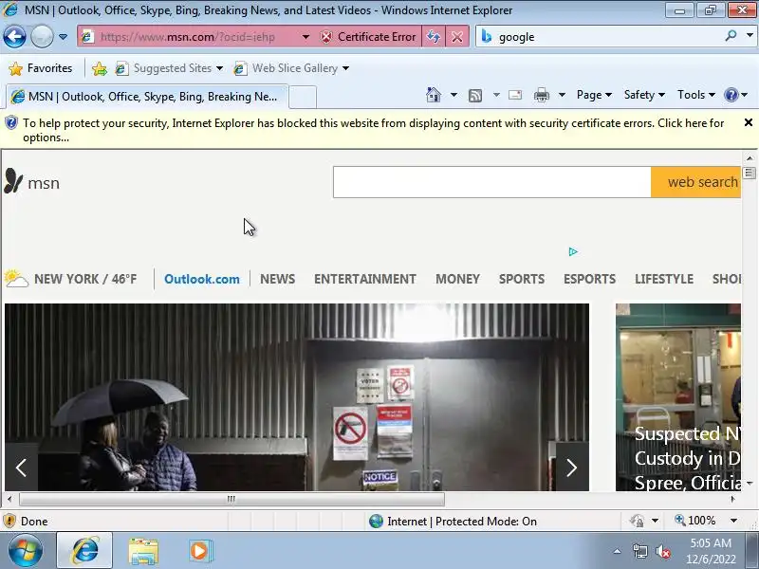Open the Page menu

click(x=594, y=95)
